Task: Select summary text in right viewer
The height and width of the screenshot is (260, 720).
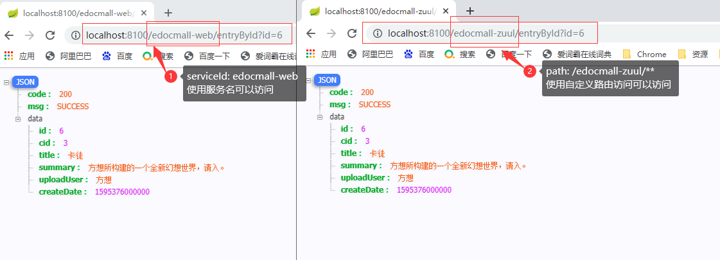Action: coord(458,166)
